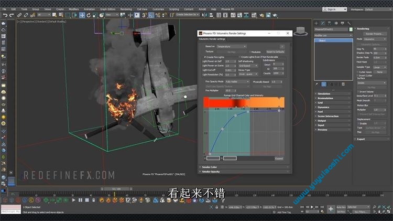Toggle the Invert Volume checkbox
This screenshot has height=221, width=393.
(358, 92)
